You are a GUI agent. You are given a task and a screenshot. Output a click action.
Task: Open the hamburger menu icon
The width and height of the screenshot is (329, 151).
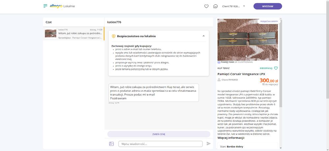[x=45, y=6]
